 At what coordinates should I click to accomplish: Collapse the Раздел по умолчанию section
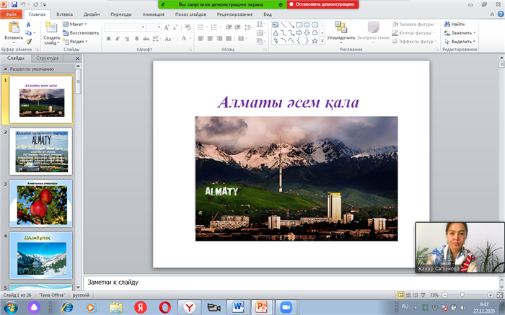pyautogui.click(x=6, y=68)
